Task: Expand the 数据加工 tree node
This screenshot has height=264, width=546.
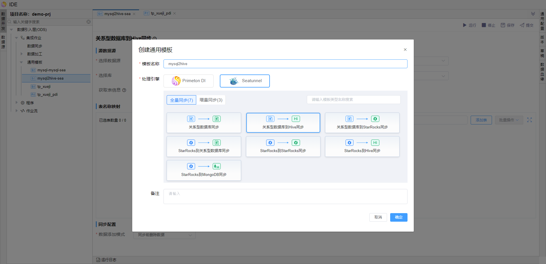Action: coord(21,54)
